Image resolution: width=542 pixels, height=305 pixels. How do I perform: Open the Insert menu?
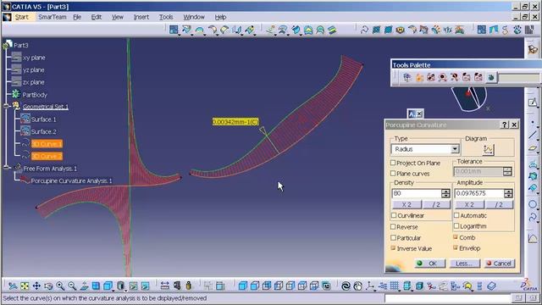[141, 17]
